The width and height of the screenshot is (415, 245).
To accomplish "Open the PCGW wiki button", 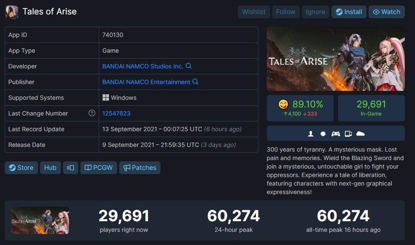I will 98,168.
